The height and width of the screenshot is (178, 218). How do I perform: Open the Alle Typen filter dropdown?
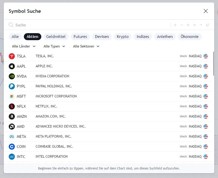(x=54, y=46)
